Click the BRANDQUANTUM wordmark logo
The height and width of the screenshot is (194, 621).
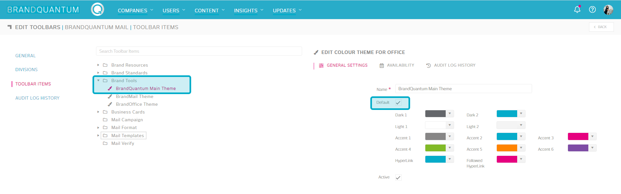coord(43,10)
